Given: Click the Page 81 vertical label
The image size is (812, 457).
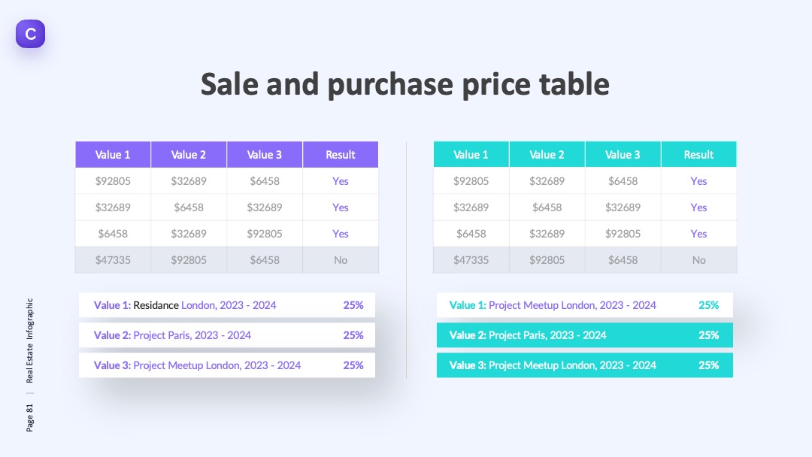Looking at the screenshot, I should [x=29, y=418].
